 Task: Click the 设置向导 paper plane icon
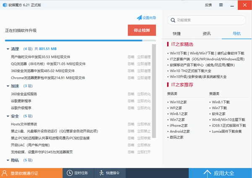click(x=139, y=18)
